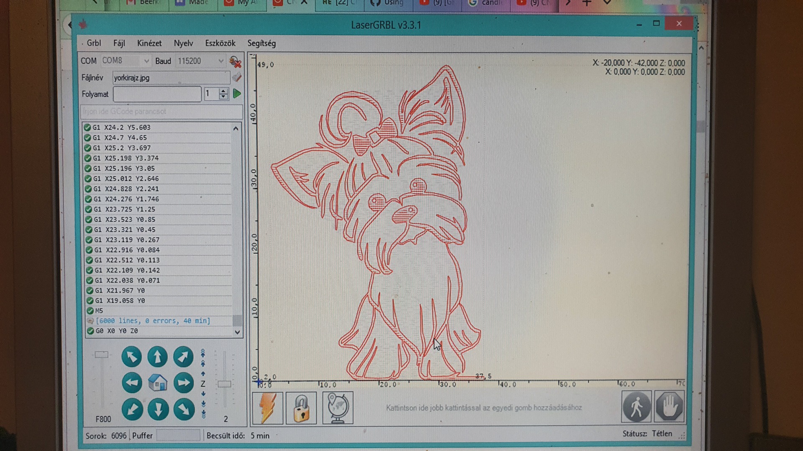Click the walking man resume button
The image size is (803, 451).
636,406
